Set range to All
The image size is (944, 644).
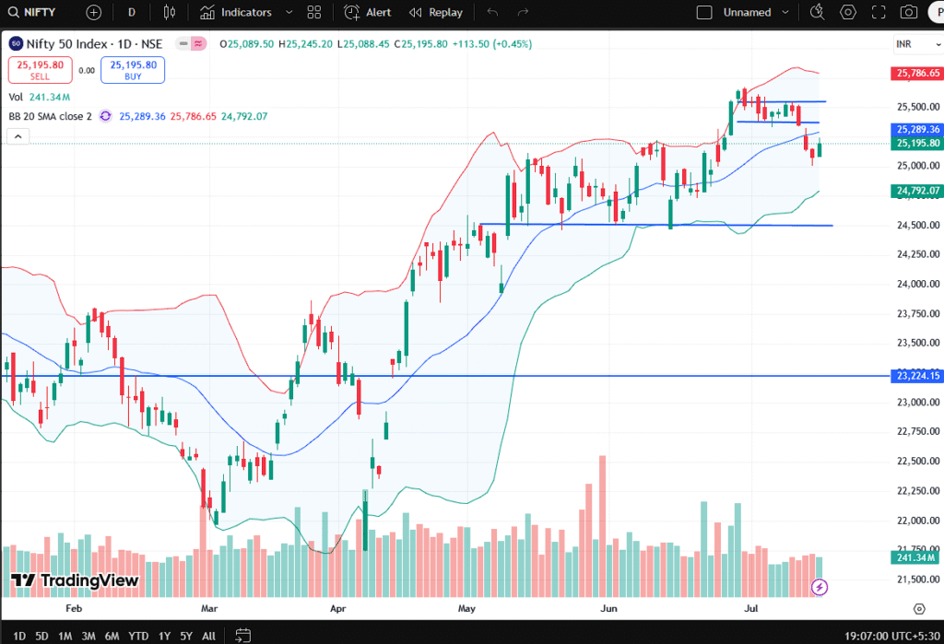point(209,636)
